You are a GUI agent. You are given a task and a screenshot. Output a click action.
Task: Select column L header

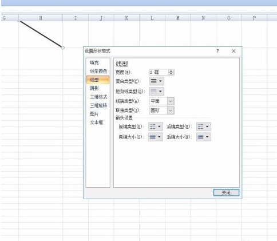[x=152, y=18]
